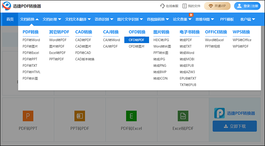
Task: Click the 电子书转换 column heading
Action: [190, 32]
